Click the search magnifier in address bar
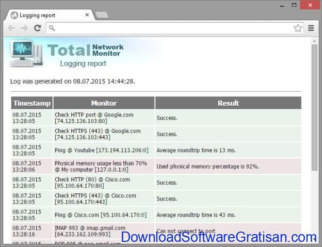 (x=52, y=28)
